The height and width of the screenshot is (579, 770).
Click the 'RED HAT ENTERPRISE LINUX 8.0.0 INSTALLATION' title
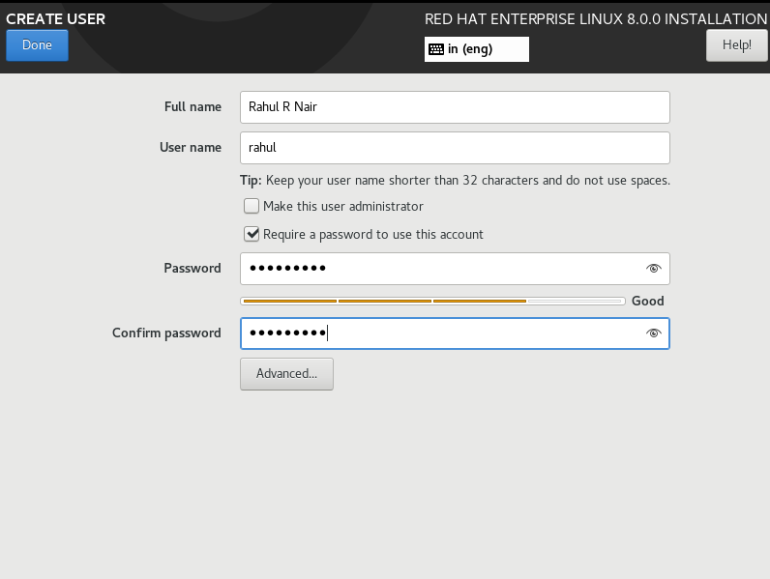(596, 18)
